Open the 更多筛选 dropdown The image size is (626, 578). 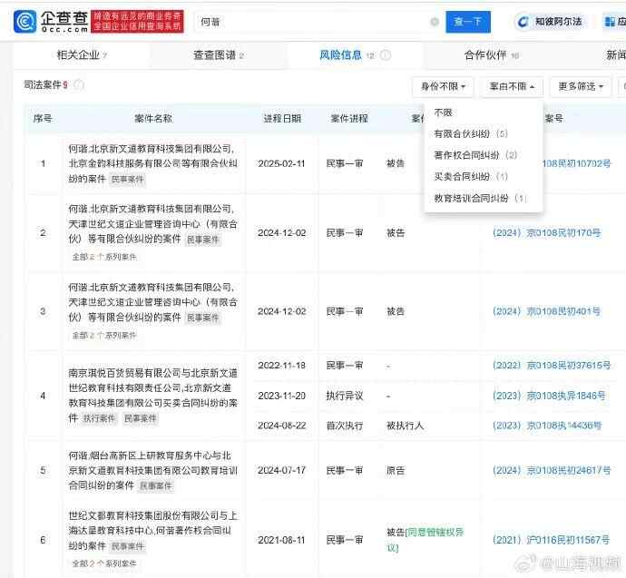coord(581,86)
